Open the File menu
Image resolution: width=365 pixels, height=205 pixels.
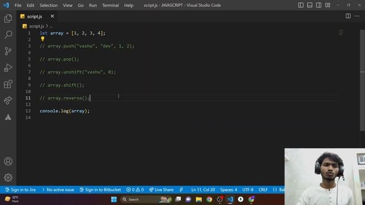pos(18,5)
